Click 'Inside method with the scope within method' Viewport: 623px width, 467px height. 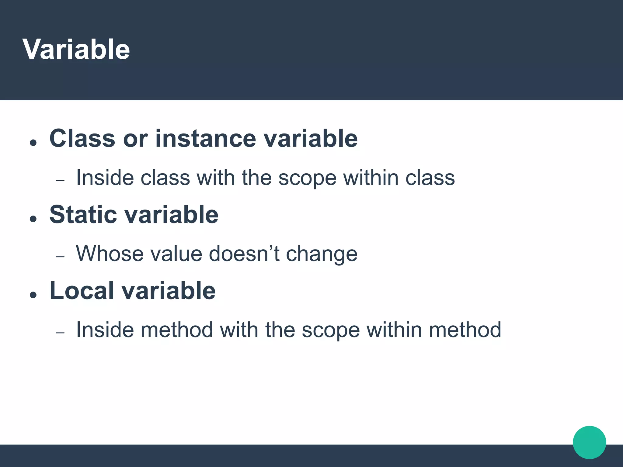pyautogui.click(x=288, y=330)
